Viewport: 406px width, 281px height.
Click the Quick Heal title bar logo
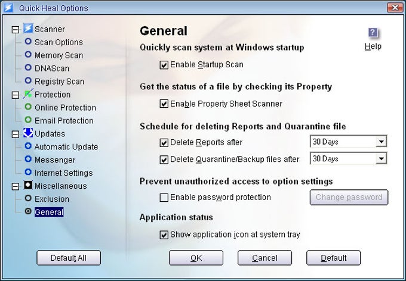click(8, 8)
